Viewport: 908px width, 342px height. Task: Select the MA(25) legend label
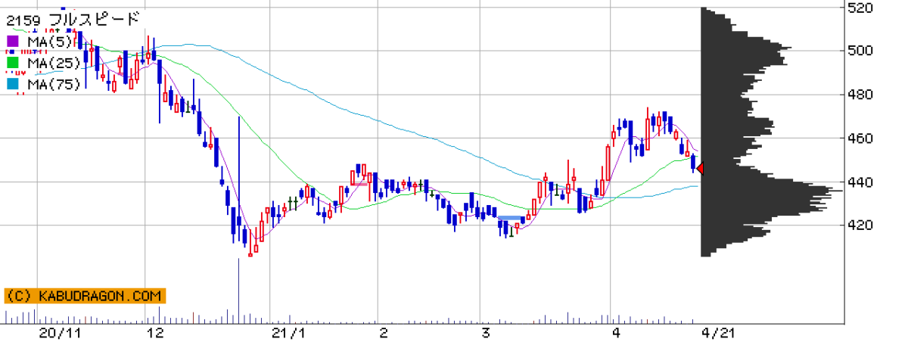click(54, 62)
